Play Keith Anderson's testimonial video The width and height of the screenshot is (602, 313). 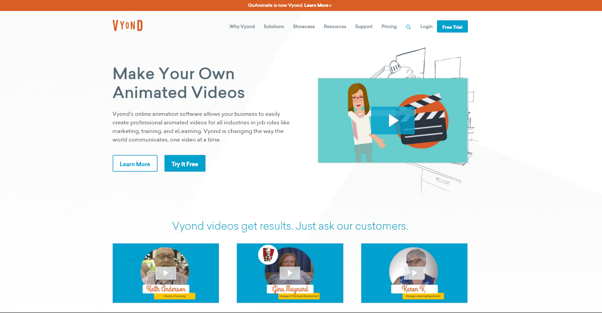point(165,273)
